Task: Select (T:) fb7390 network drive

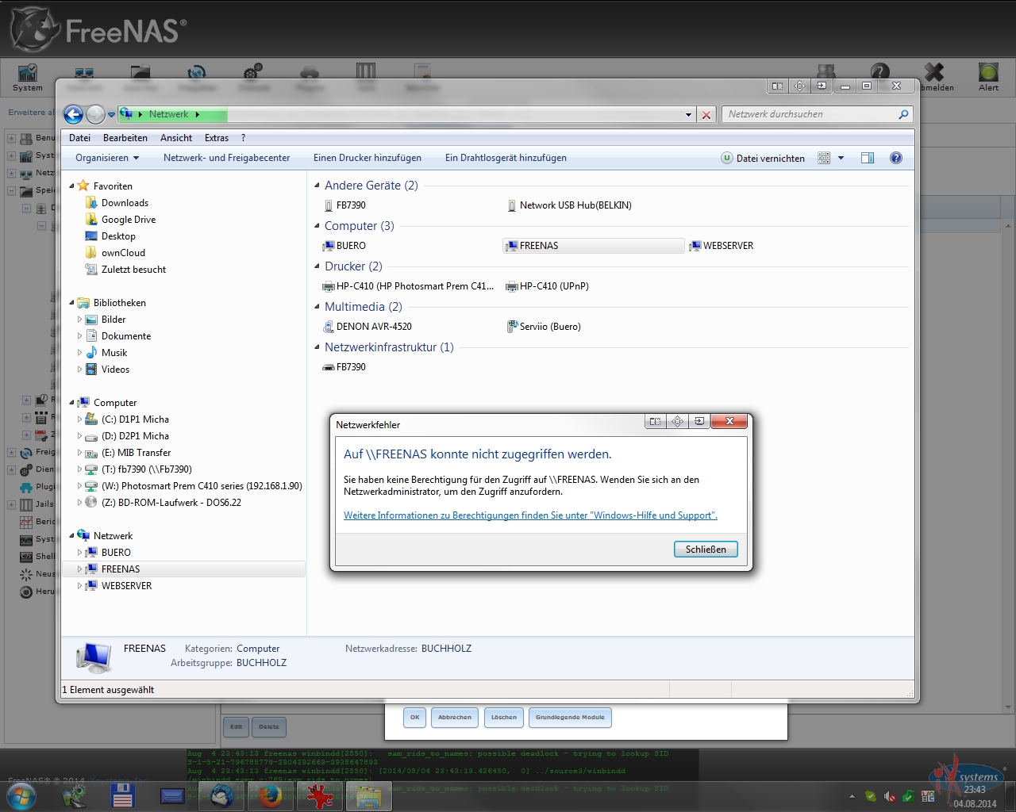Action: click(137, 469)
